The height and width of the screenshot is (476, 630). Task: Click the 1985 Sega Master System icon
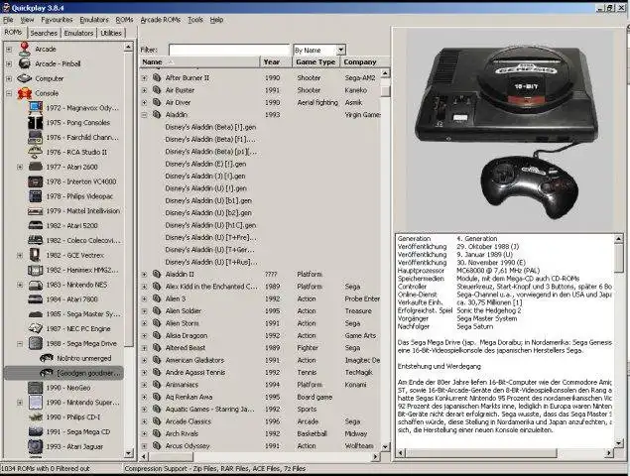click(36, 314)
